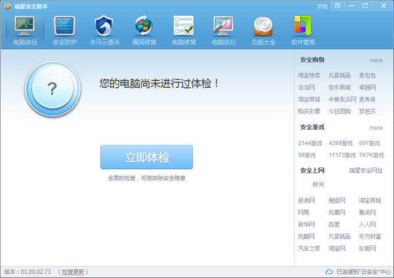The image size is (394, 278).
Task: Click the cloud security center status icon
Action: click(329, 271)
